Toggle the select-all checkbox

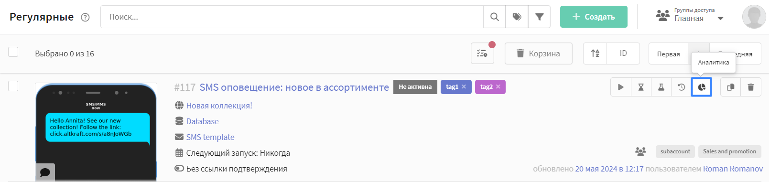(13, 52)
